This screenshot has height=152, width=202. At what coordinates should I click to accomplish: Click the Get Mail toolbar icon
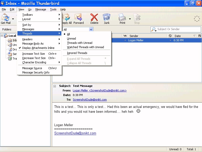5,17
